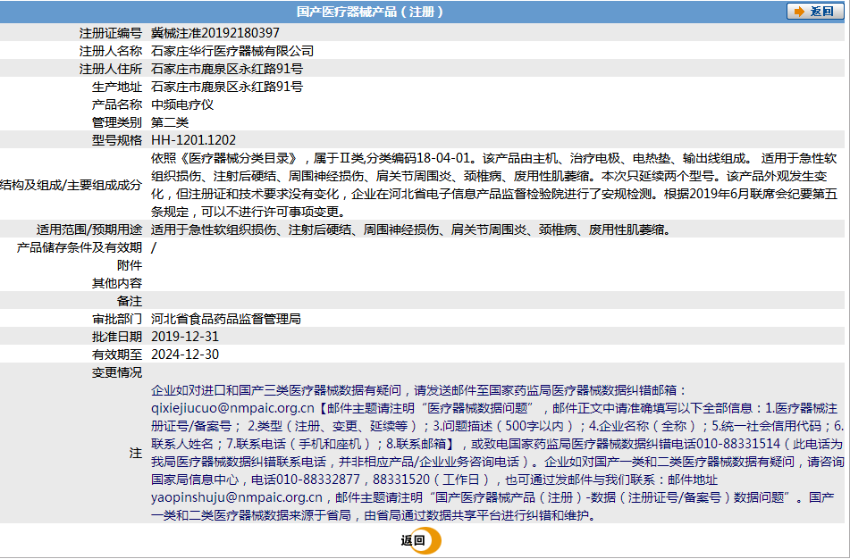
Task: Select registration number 冀械注准20192180397
Action: coord(215,33)
